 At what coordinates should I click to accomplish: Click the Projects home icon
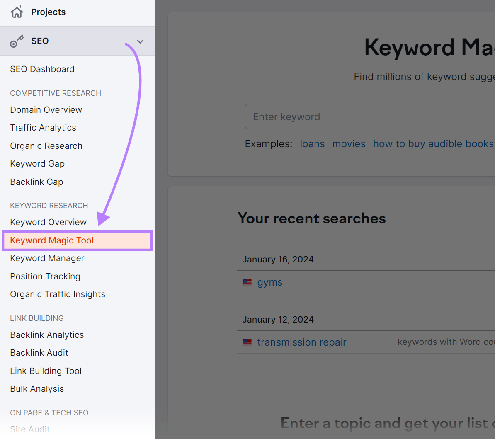(x=17, y=12)
